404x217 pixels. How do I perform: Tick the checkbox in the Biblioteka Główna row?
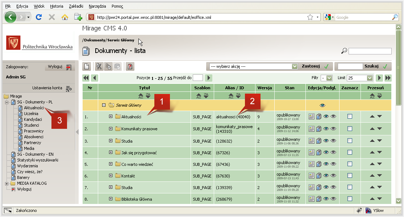coord(350,199)
